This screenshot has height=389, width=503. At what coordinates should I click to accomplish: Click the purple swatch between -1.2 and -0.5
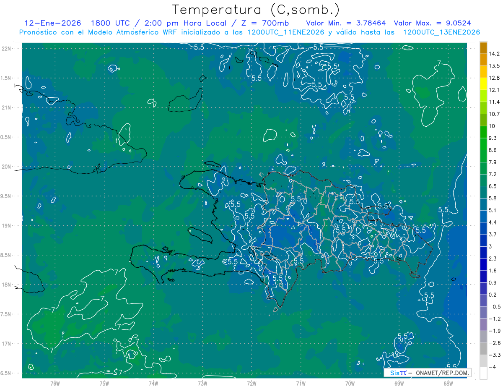click(x=483, y=313)
